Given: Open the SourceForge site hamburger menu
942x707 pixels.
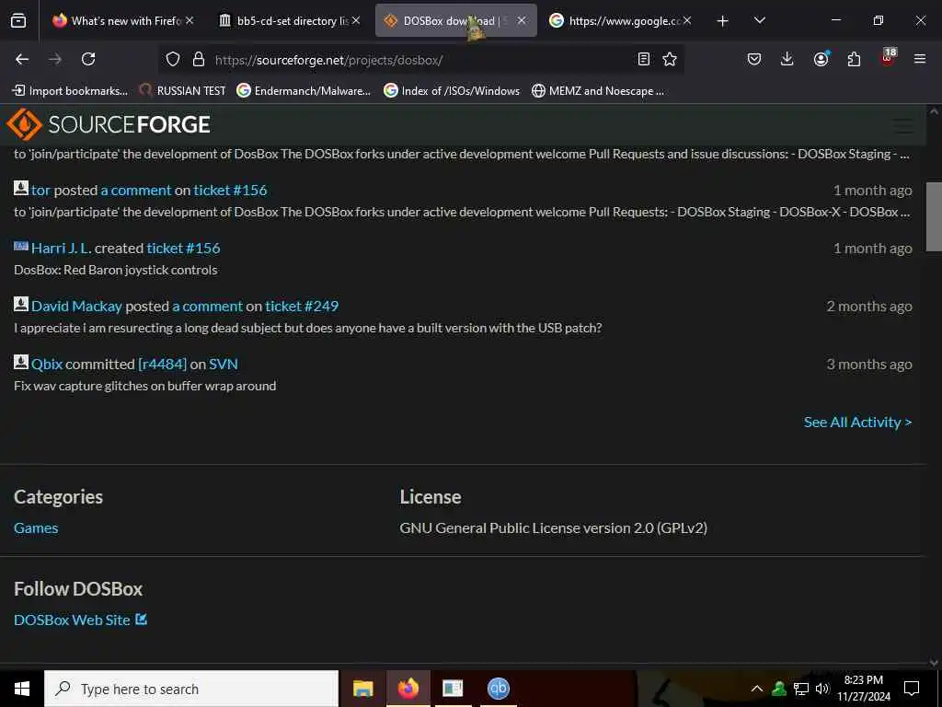Looking at the screenshot, I should (x=902, y=125).
